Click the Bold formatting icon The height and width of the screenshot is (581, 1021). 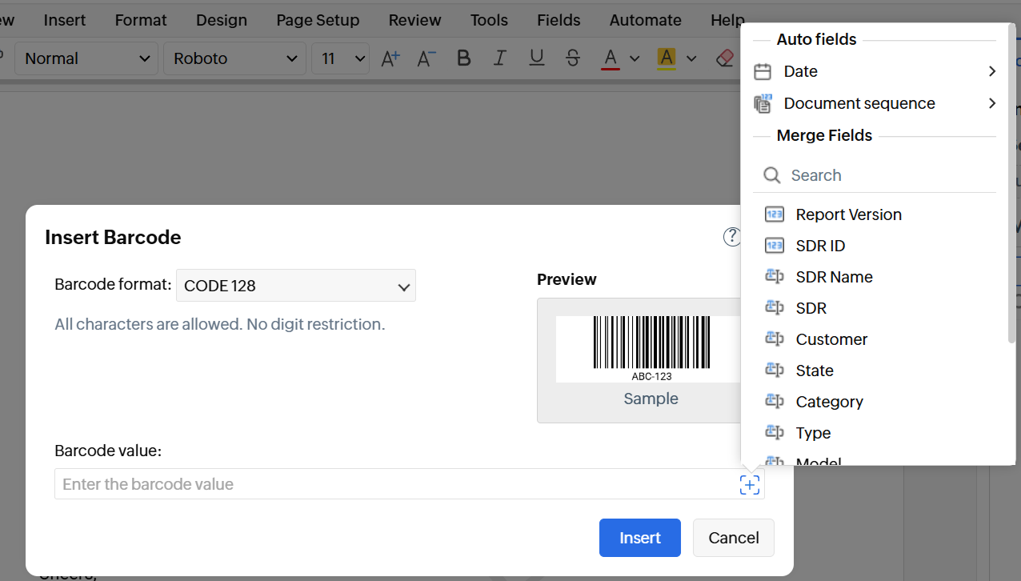(463, 58)
